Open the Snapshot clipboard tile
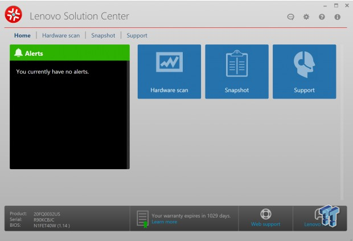Screen dimensions: 353x241 [237, 72]
